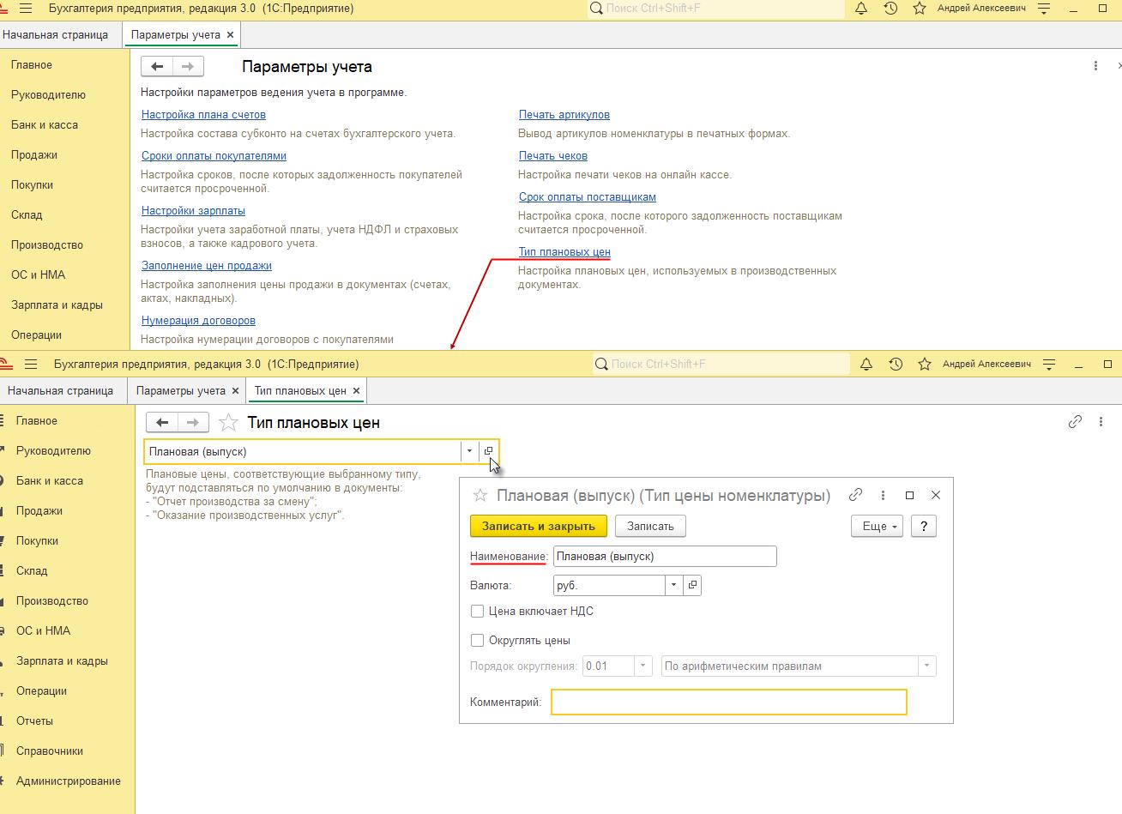
Task: Open Производство section in upper sidebar
Action: [x=47, y=245]
